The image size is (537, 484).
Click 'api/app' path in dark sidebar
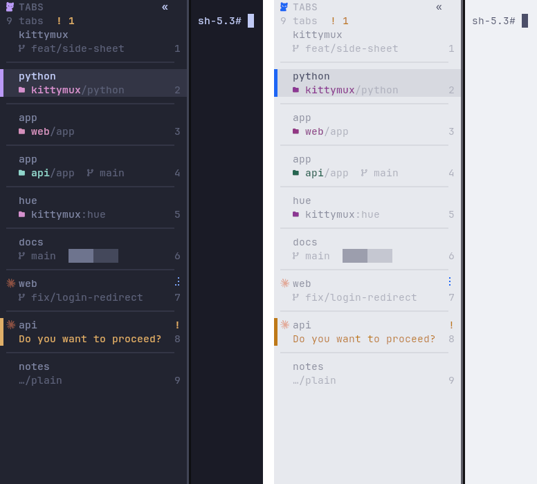point(53,173)
